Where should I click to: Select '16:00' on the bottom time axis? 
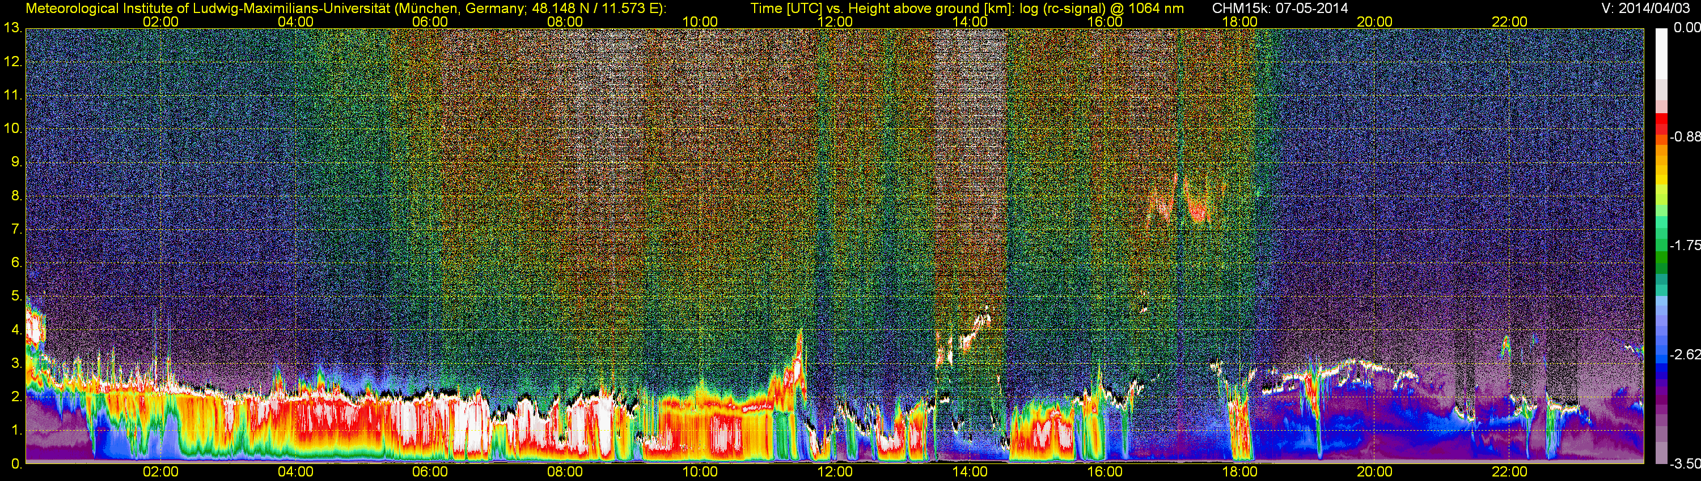pos(1105,473)
